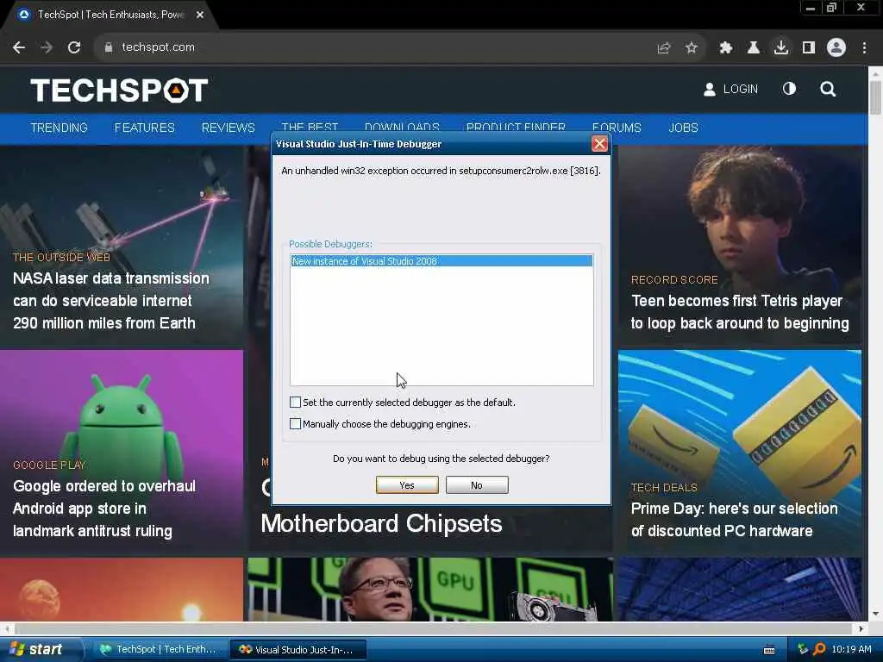Go back using the browser back arrow
The height and width of the screenshot is (662, 883).
pos(19,48)
